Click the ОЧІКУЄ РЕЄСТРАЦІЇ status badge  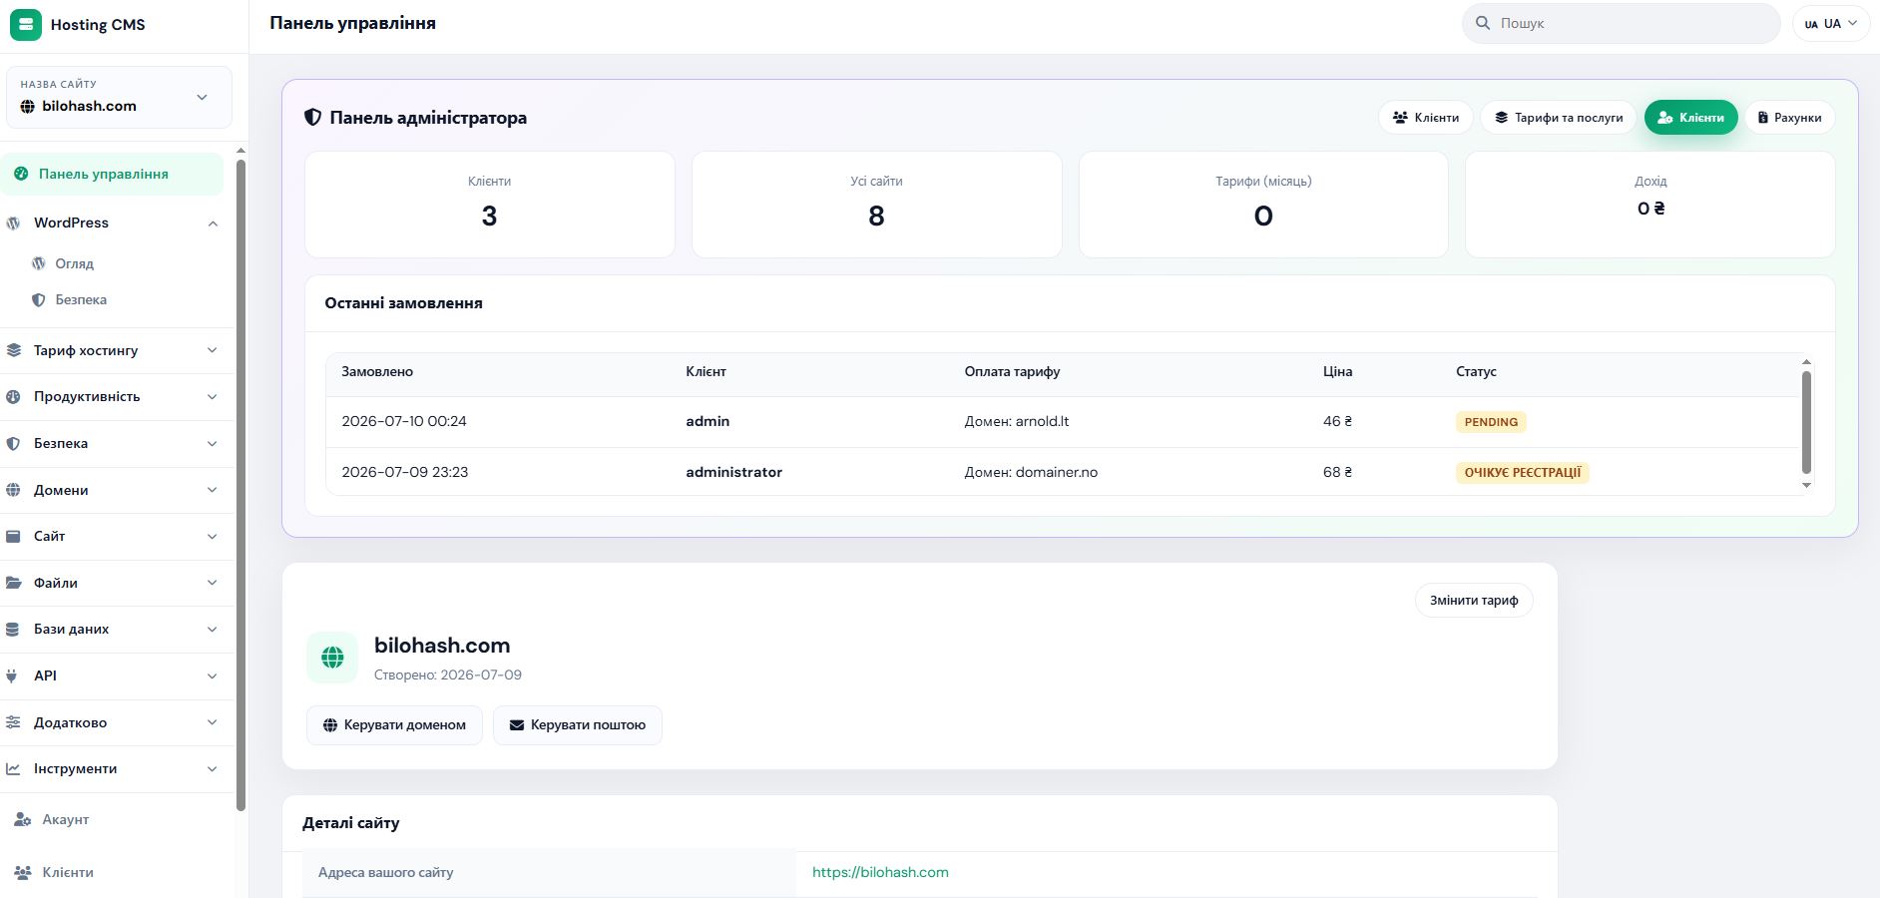1523,473
